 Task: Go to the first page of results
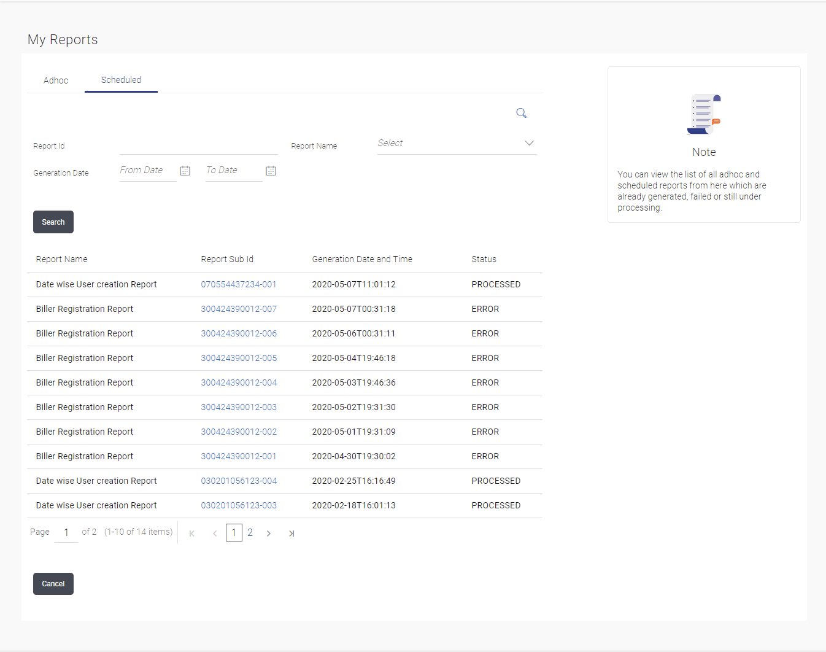192,534
